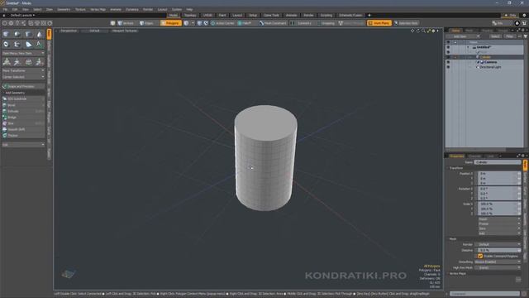Viewport: 529px width, 298px height.
Task: Open the Default Layouts dropdown
Action: click(x=22, y=15)
